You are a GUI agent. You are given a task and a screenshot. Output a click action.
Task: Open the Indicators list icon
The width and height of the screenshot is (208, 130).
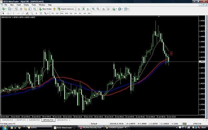tap(113, 9)
